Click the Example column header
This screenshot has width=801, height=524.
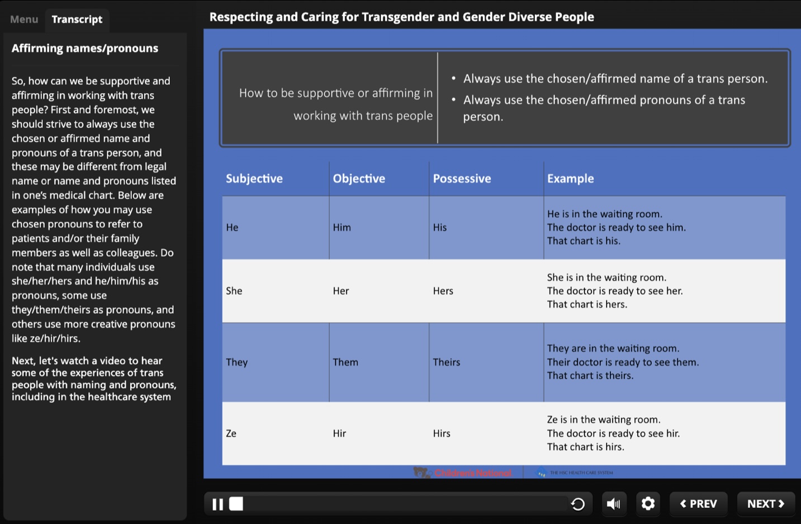click(x=570, y=179)
